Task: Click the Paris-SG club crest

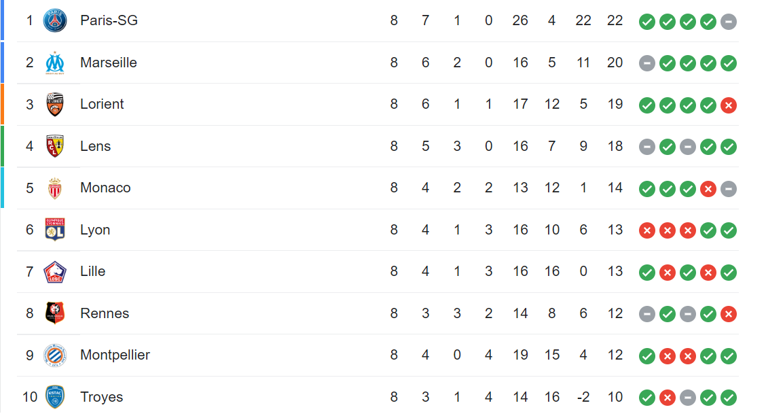Action: click(x=55, y=20)
